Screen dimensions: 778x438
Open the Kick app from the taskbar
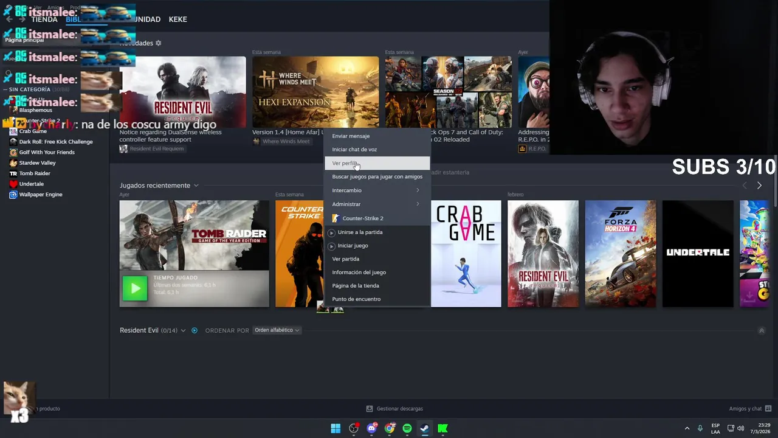pyautogui.click(x=443, y=428)
